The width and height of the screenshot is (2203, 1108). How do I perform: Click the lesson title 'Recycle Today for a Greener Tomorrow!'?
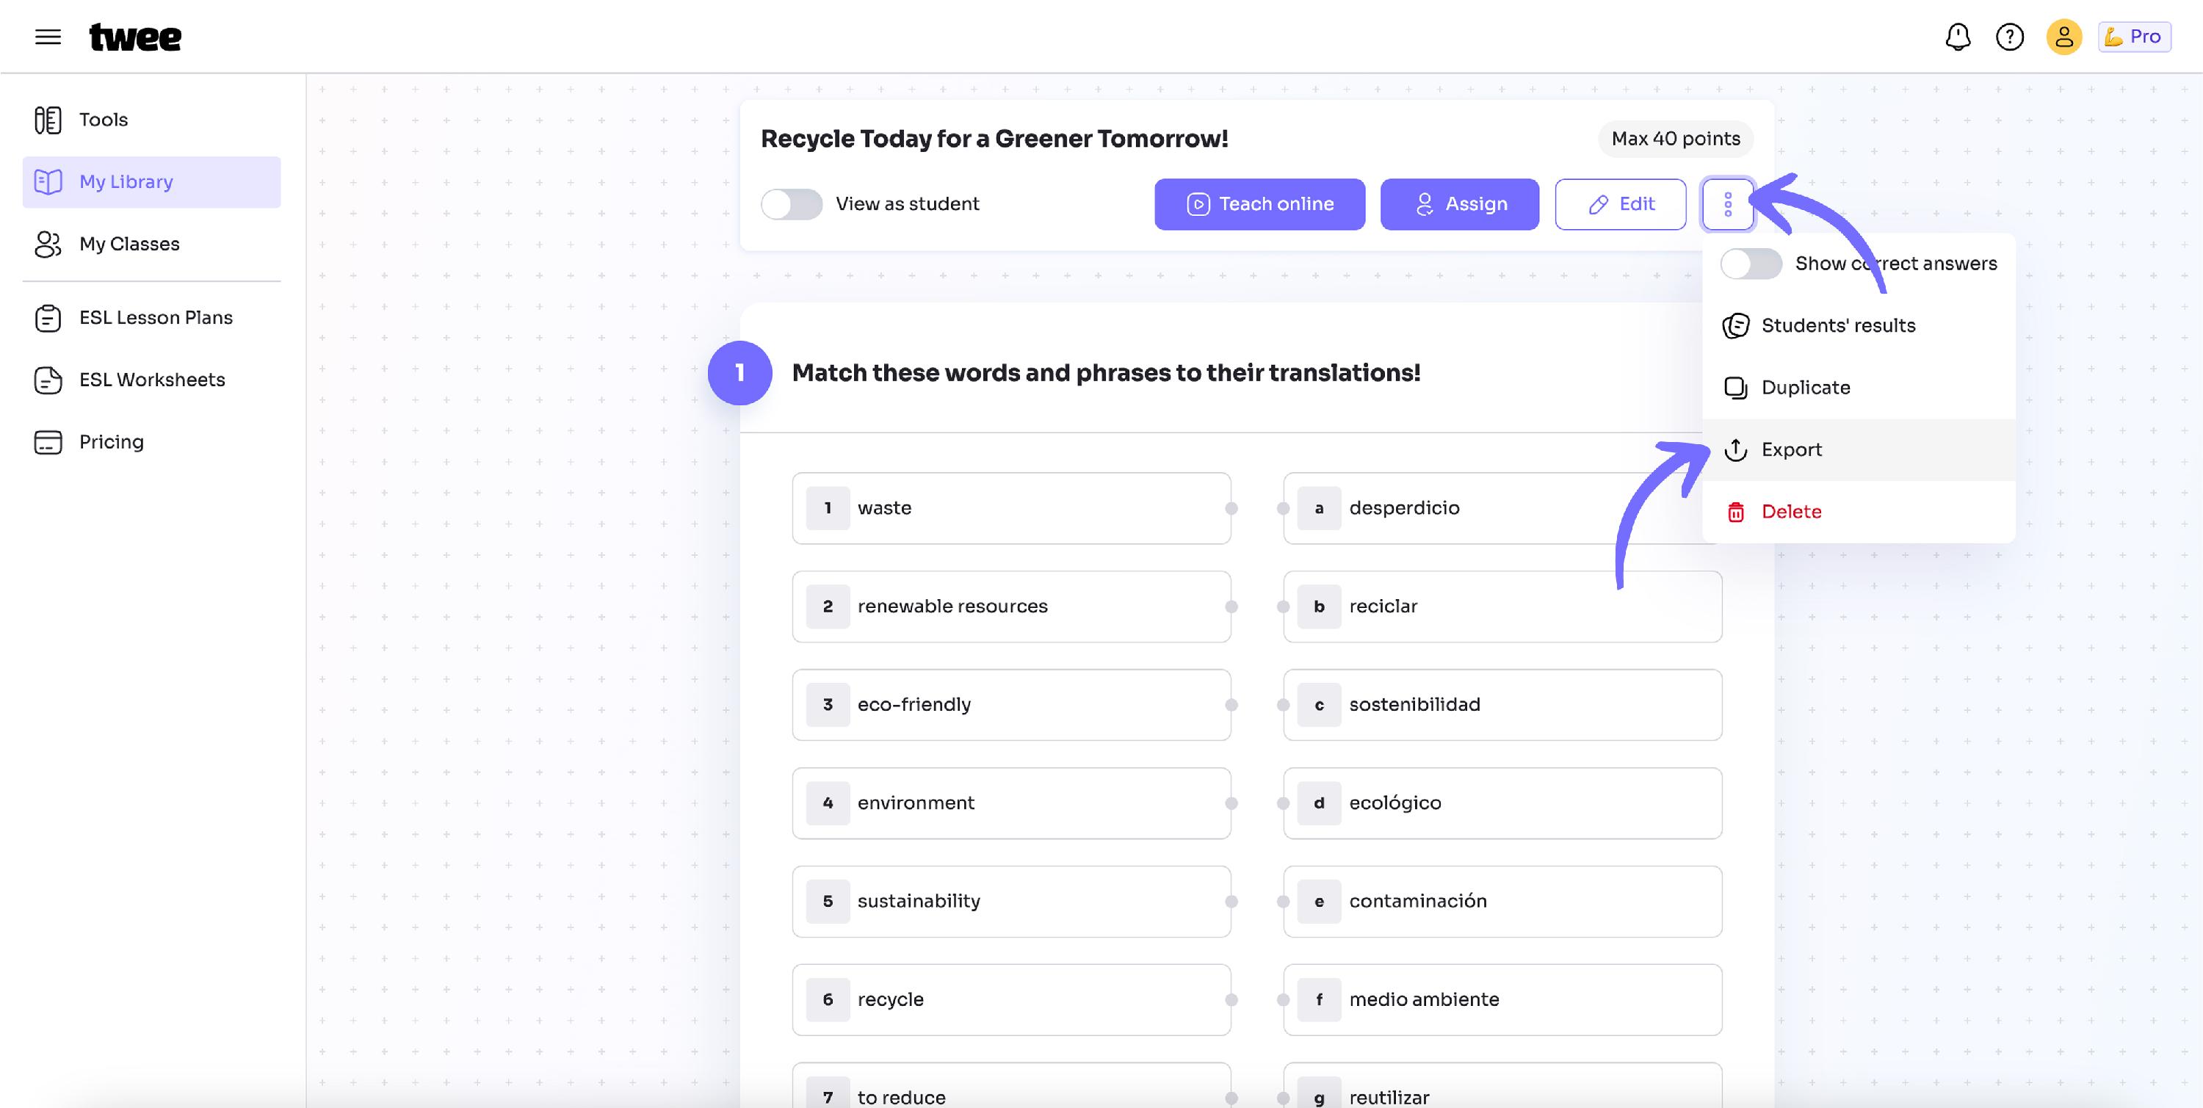(994, 139)
